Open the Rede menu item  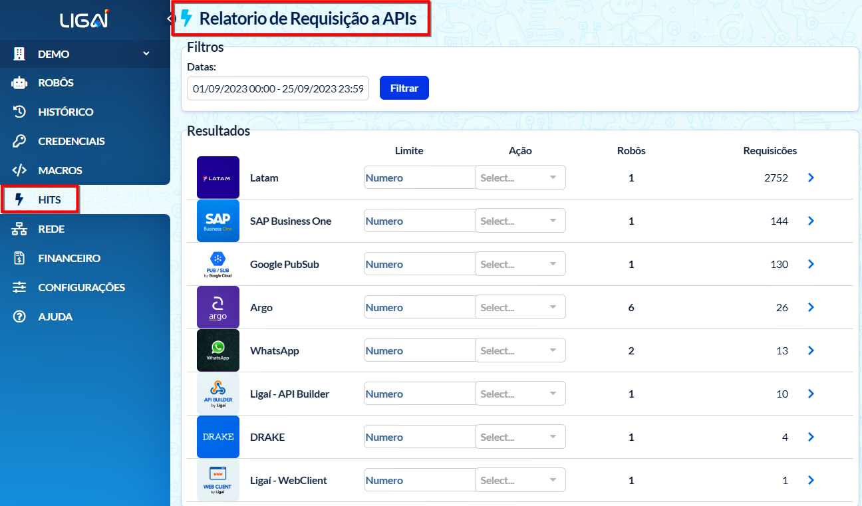pyautogui.click(x=85, y=229)
